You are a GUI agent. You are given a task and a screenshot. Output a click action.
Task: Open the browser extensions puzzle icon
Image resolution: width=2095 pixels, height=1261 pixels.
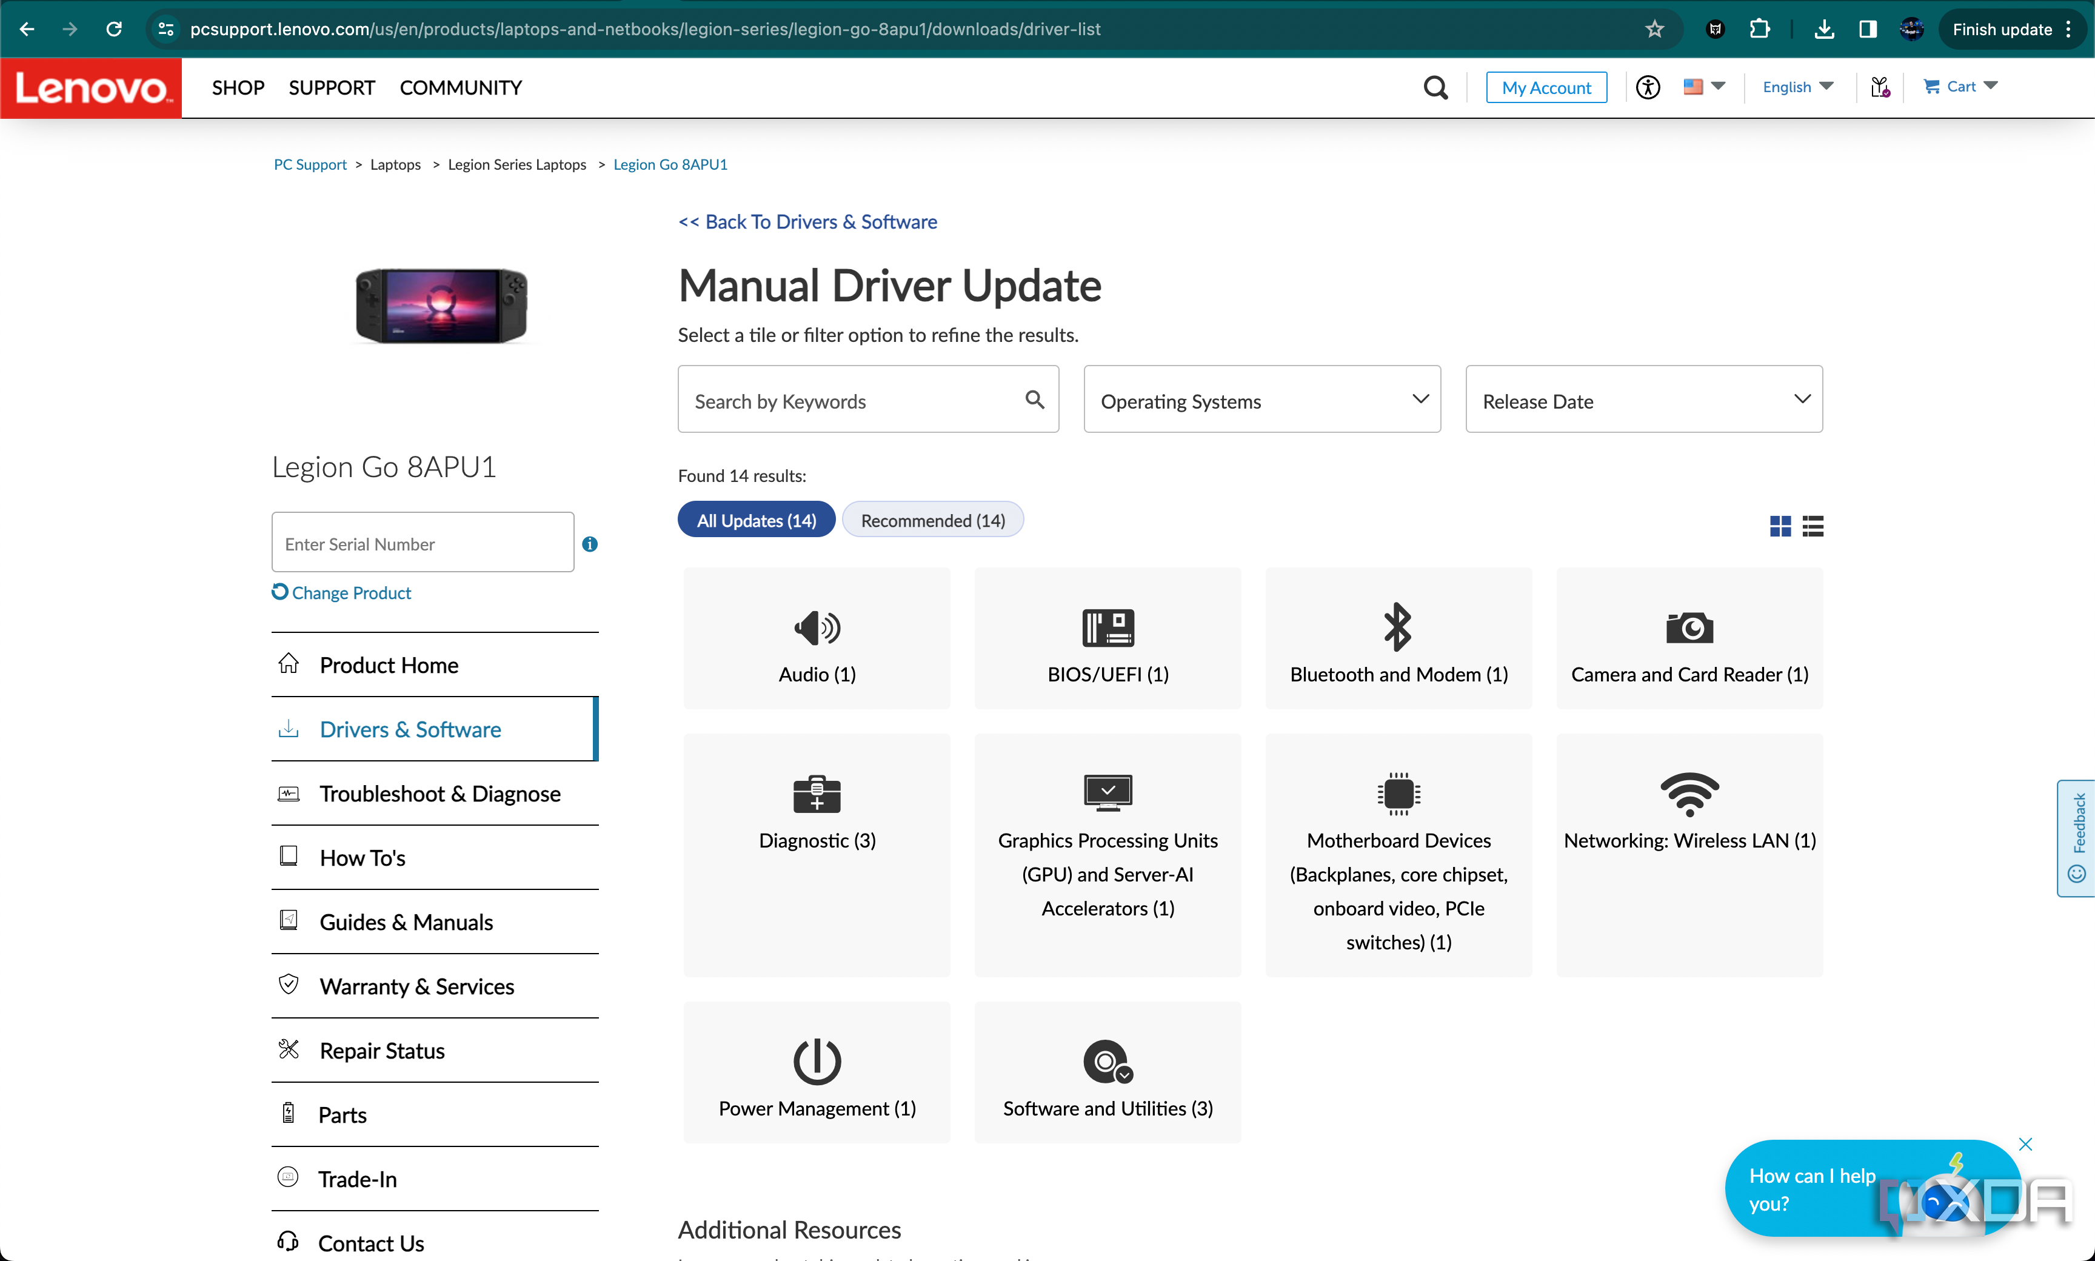point(1759,29)
